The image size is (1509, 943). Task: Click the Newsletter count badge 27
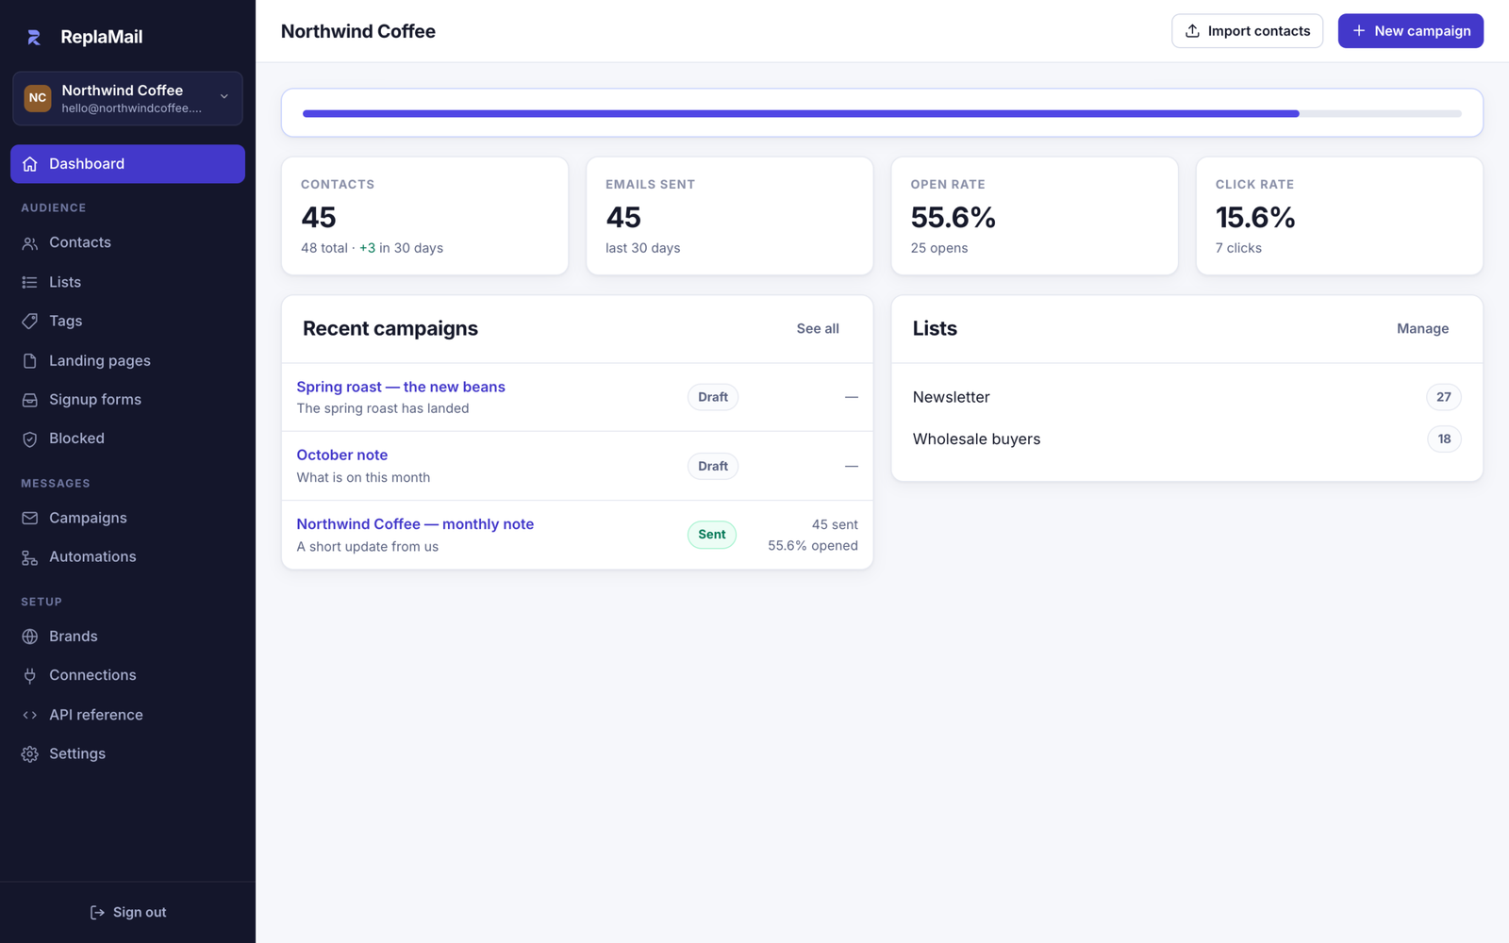(x=1444, y=397)
